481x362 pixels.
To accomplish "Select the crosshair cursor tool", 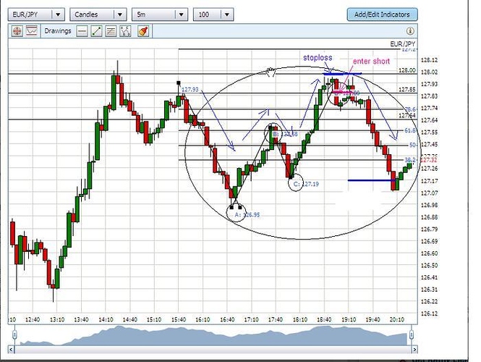I will click(17, 31).
